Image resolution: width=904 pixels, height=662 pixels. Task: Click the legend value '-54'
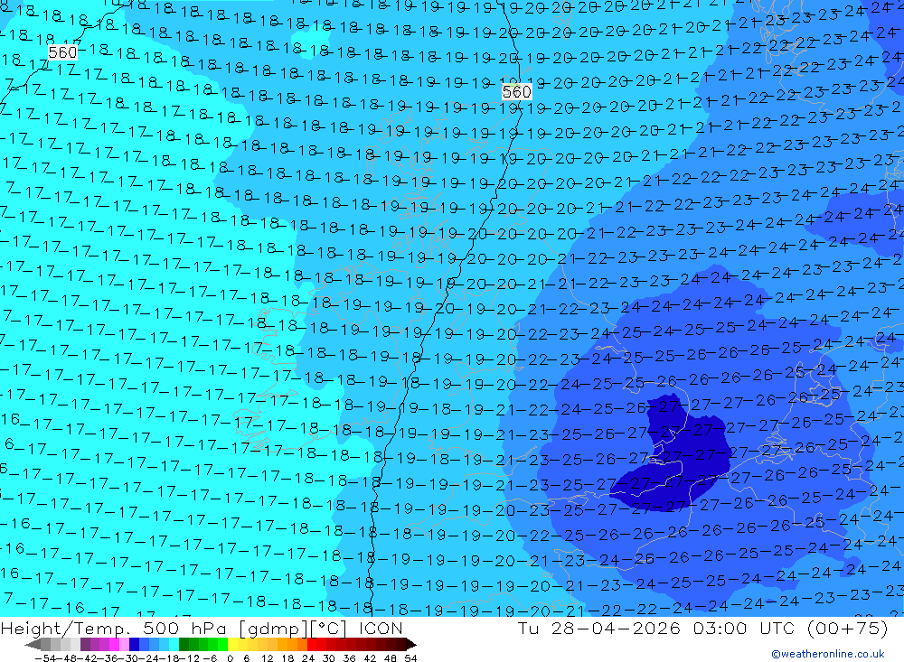click(45, 658)
